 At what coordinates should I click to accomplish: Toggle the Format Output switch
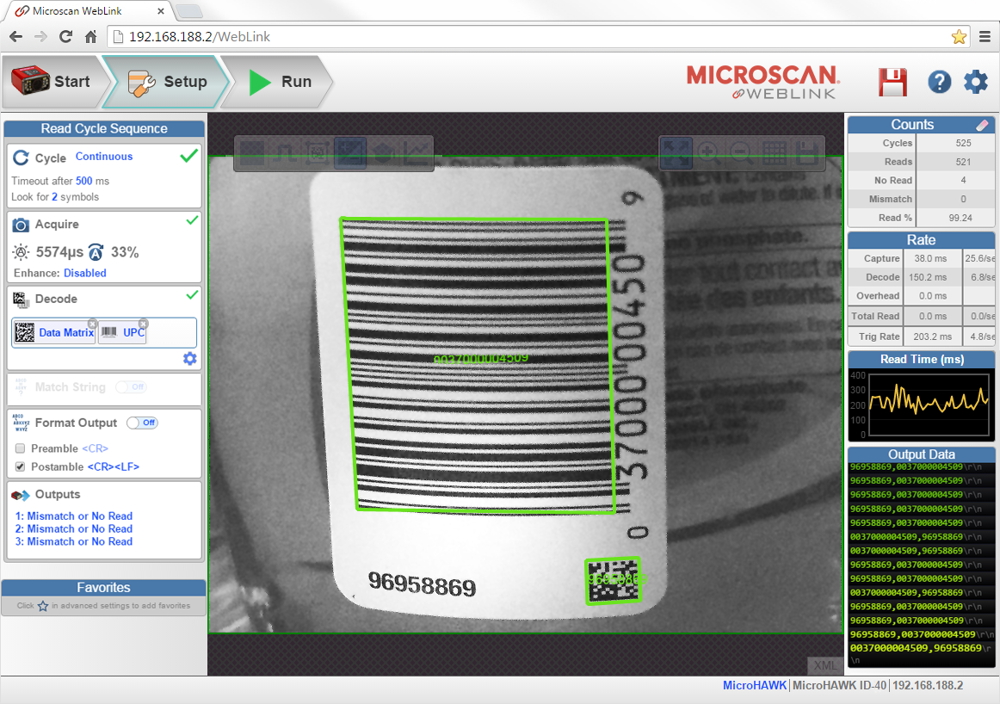(142, 423)
